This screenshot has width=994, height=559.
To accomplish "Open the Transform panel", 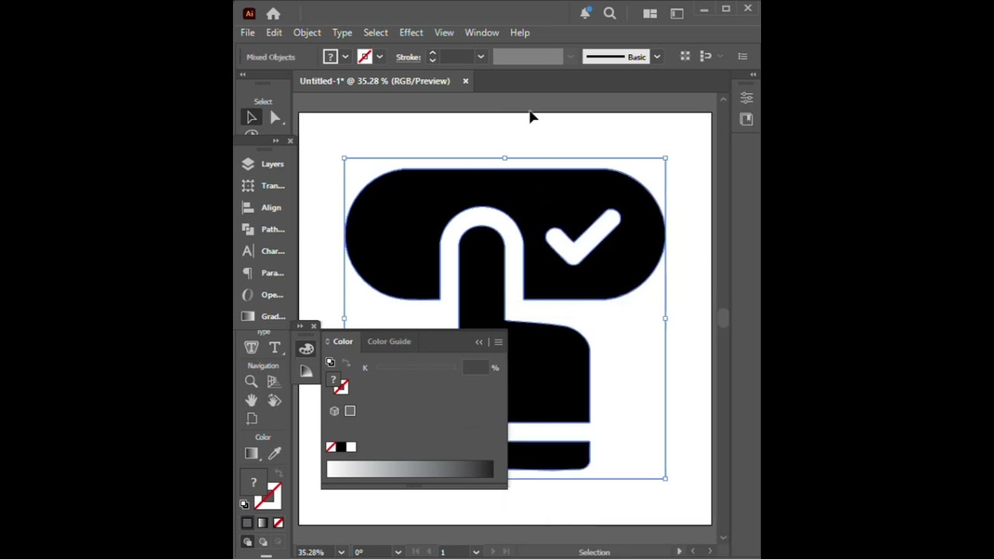I will click(263, 186).
